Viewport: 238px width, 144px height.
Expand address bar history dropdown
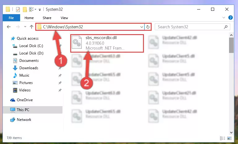click(142, 27)
